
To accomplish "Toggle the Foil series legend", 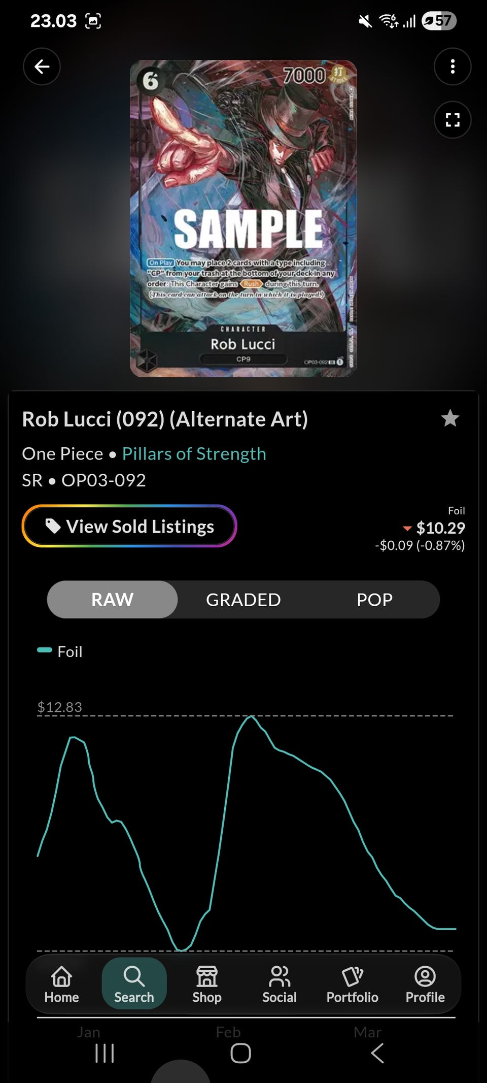I will click(60, 651).
